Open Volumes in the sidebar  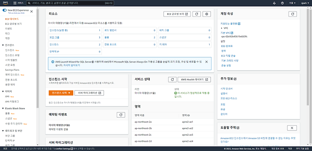pos(7,114)
